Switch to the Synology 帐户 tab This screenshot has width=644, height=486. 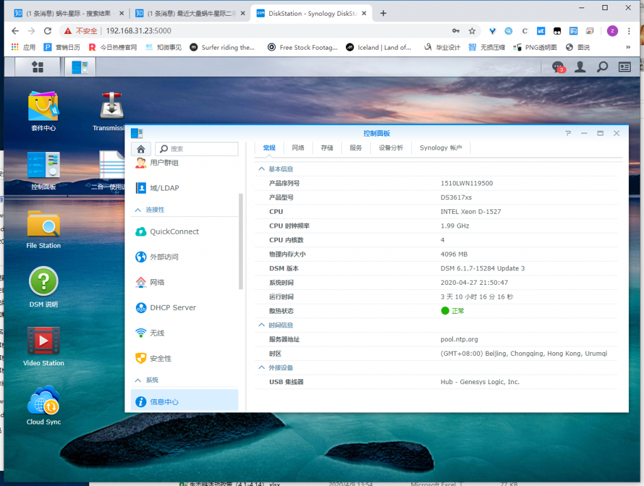click(x=441, y=148)
